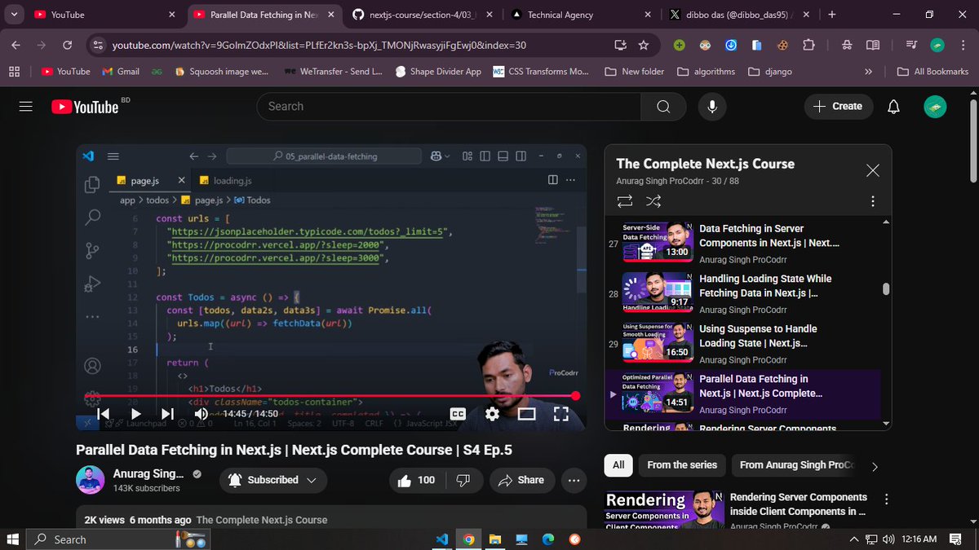The width and height of the screenshot is (979, 550).
Task: Open the YouTube guide hamburger menu
Action: pos(25,107)
